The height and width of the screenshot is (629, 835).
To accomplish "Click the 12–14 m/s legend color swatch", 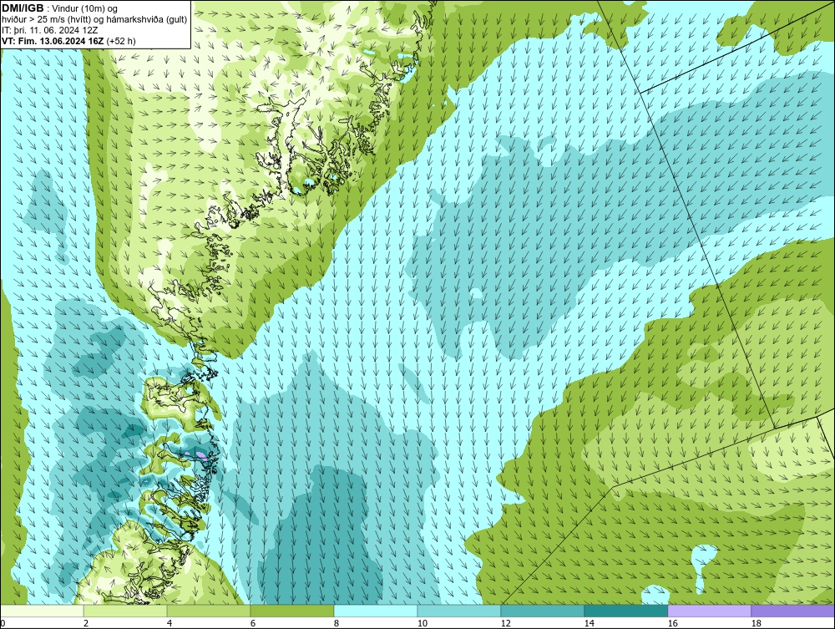I will click(543, 611).
